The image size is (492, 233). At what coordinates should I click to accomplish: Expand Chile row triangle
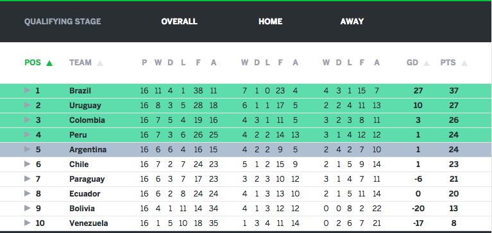tap(28, 164)
